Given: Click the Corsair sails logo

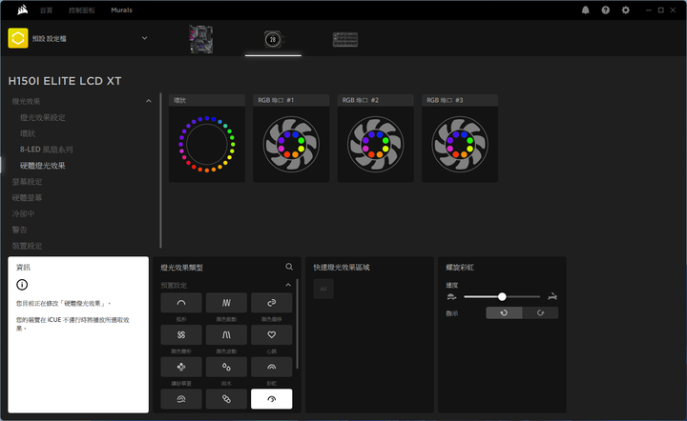Looking at the screenshot, I should 22,10.
